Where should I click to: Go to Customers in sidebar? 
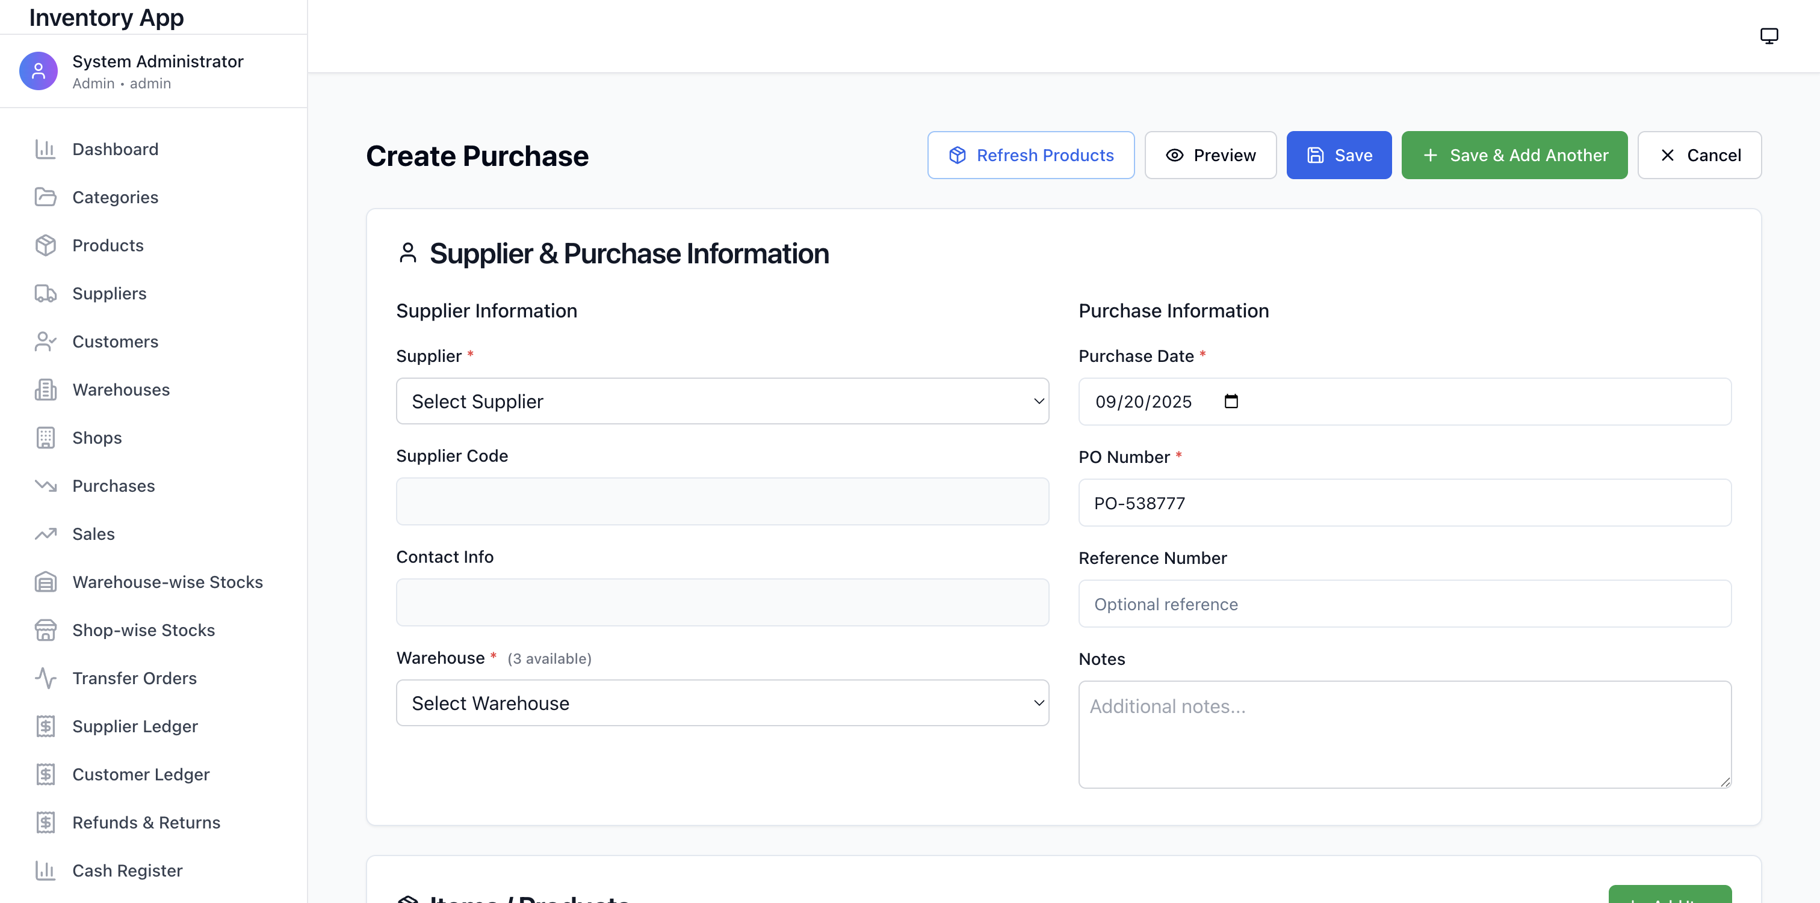click(115, 341)
